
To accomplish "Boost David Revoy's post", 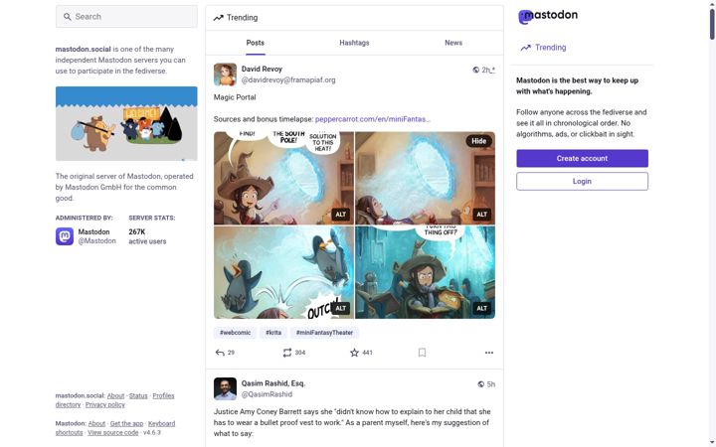I will coord(287,353).
